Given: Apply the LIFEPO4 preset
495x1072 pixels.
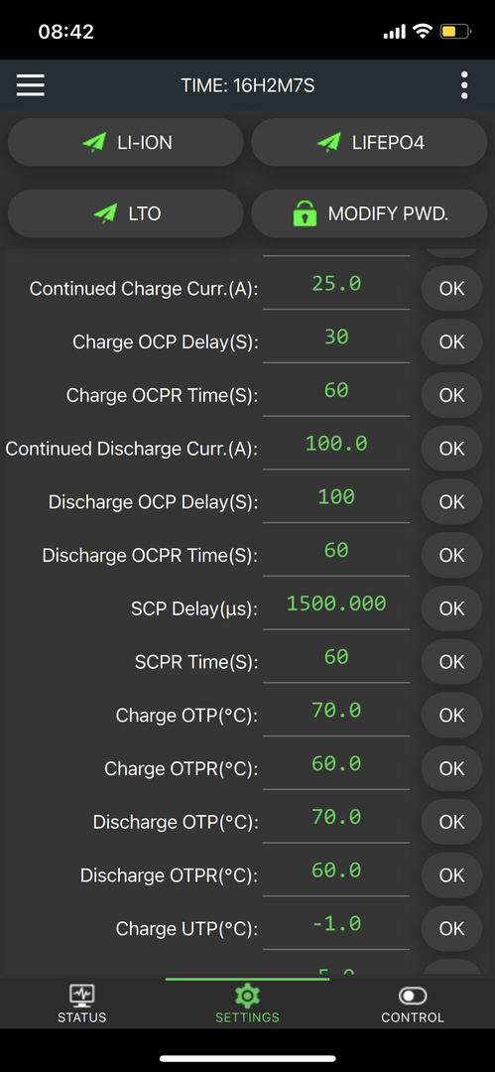Looking at the screenshot, I should (369, 142).
